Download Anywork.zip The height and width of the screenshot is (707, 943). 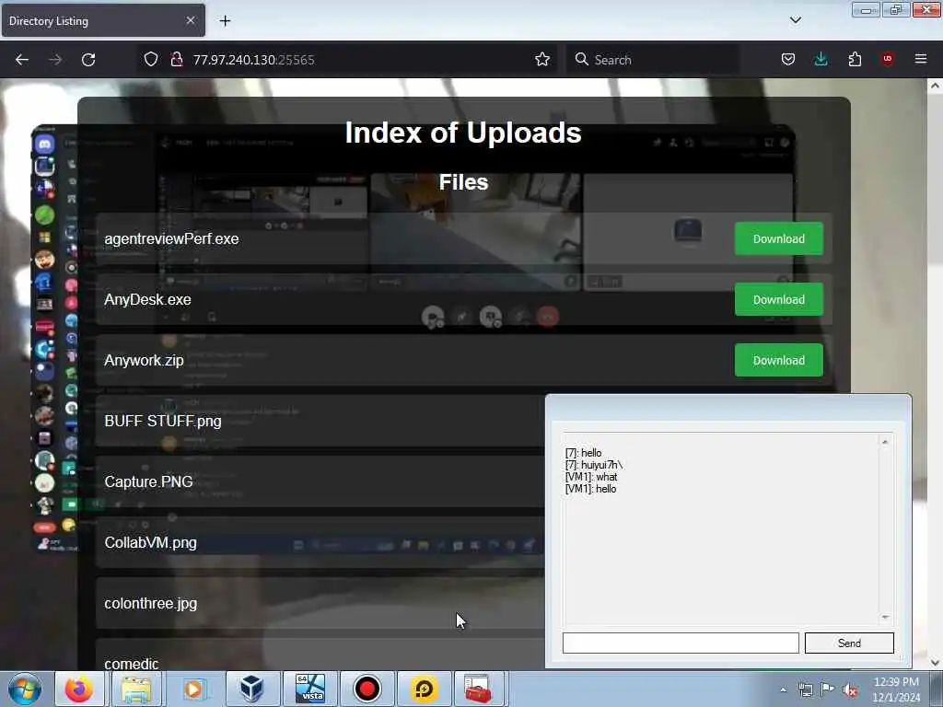point(778,360)
